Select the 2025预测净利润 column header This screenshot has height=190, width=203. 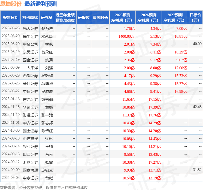(123, 18)
